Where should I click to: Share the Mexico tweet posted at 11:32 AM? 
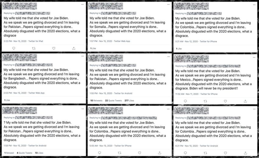coord(245,101)
